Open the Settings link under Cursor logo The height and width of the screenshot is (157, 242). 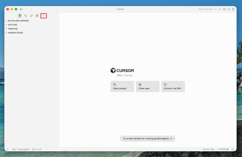(128, 75)
